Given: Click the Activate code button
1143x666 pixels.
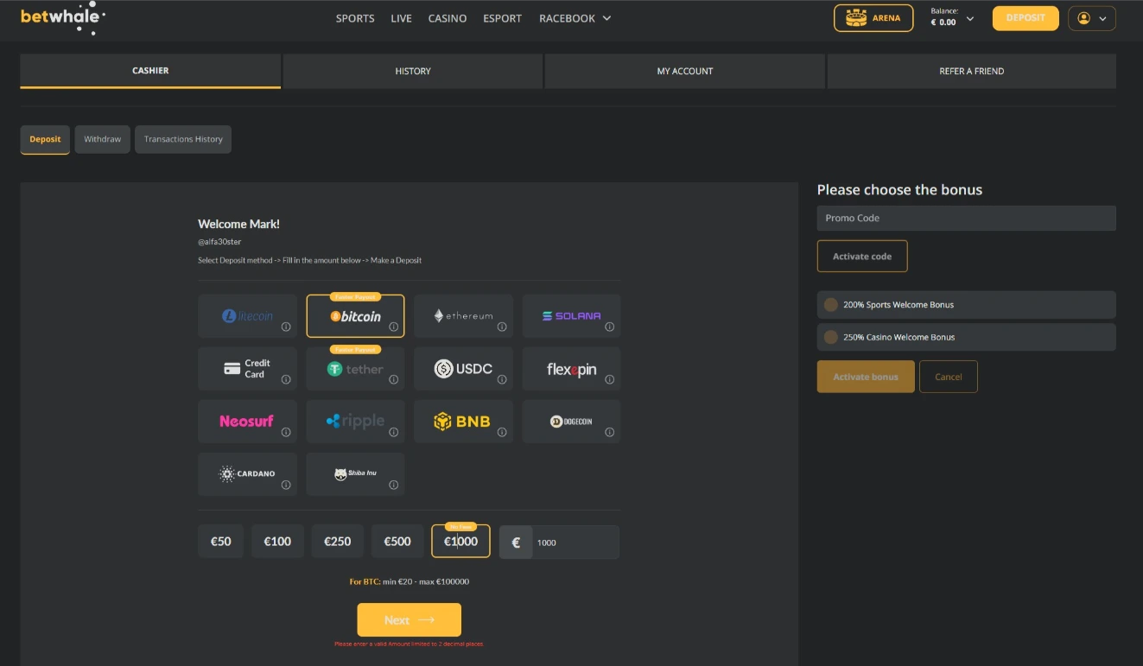Looking at the screenshot, I should [861, 257].
